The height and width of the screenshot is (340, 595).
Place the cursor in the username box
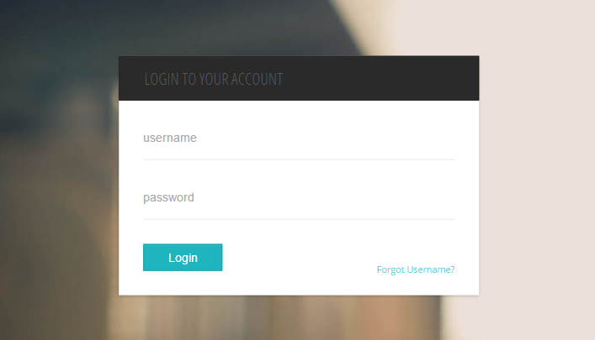[x=299, y=139]
